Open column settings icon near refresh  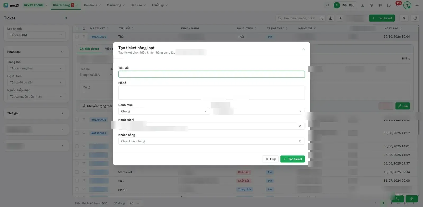(404, 18)
